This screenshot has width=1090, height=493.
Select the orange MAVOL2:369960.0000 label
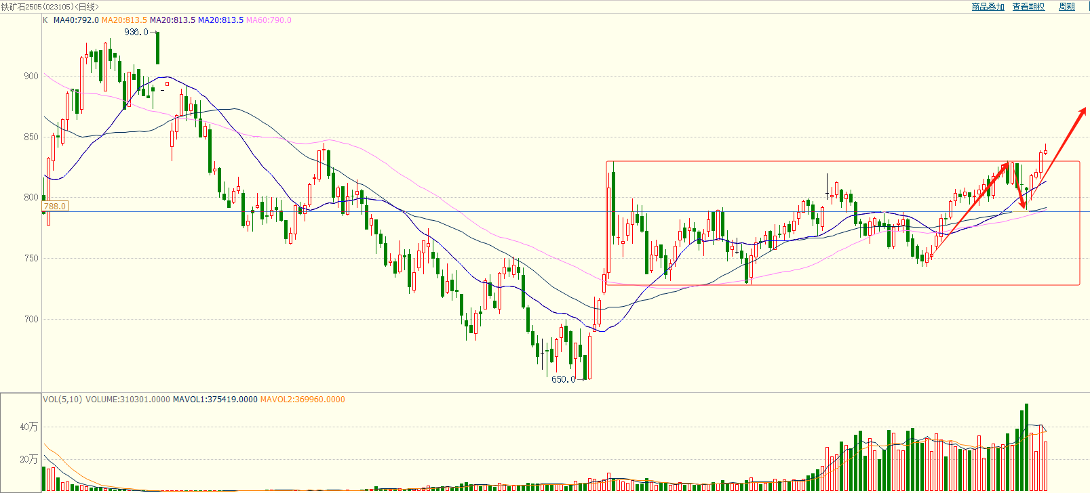pyautogui.click(x=303, y=400)
